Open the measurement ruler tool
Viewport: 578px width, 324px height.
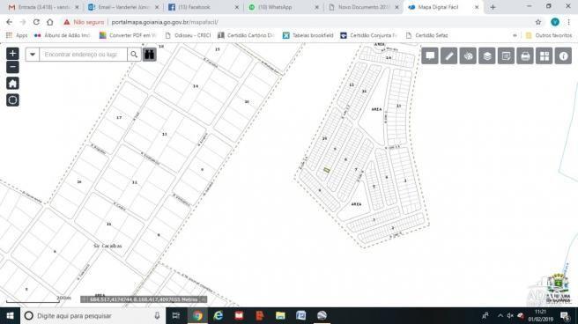(x=449, y=56)
